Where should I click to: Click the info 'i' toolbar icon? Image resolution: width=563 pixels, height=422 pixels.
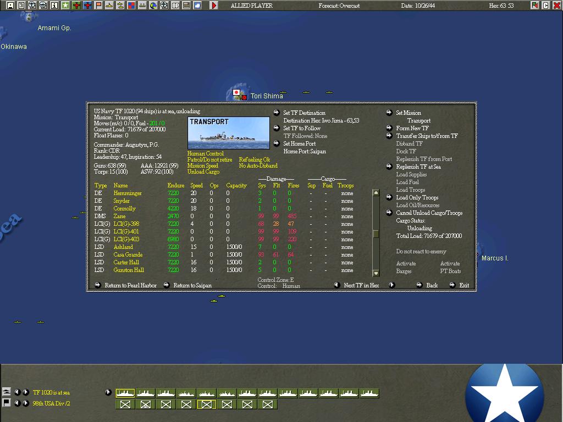point(54,5)
